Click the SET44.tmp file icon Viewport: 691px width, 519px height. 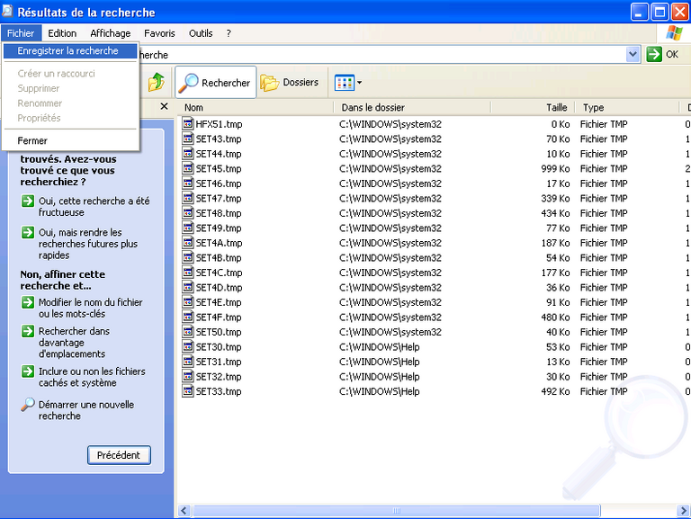coord(188,154)
